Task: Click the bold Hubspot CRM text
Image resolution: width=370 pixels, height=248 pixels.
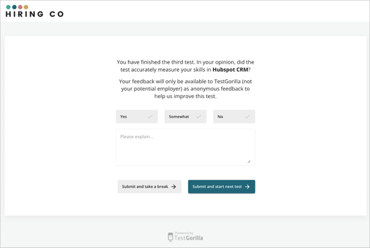Action: coord(230,70)
